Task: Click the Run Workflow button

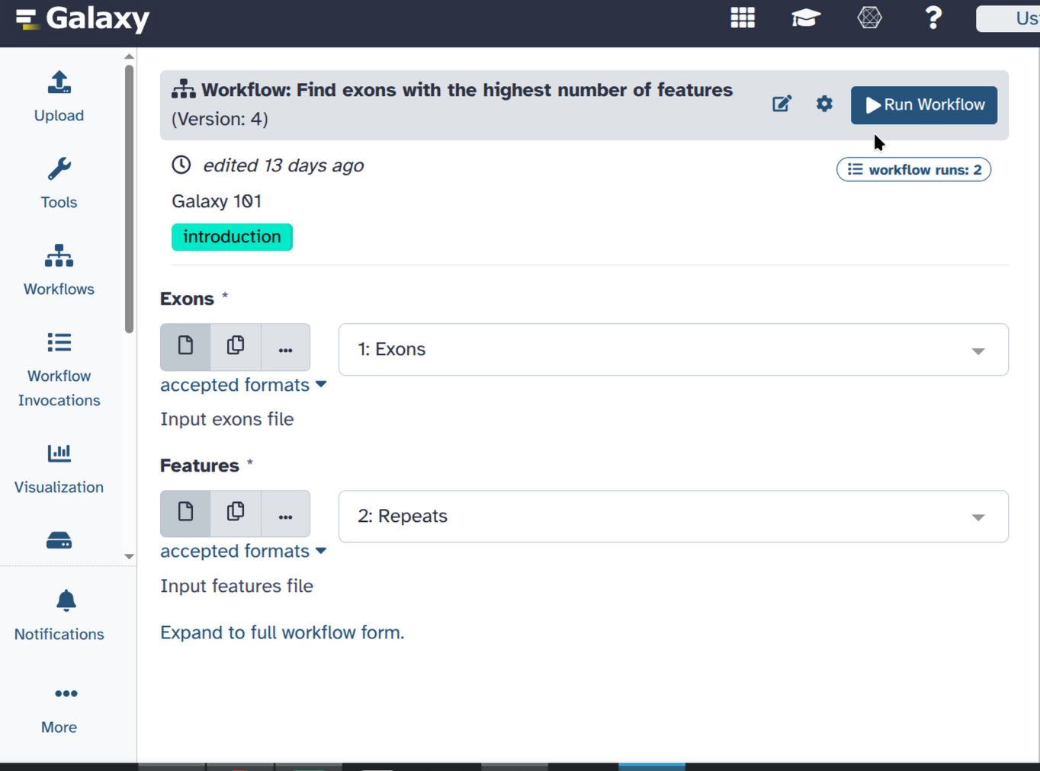Action: click(924, 105)
